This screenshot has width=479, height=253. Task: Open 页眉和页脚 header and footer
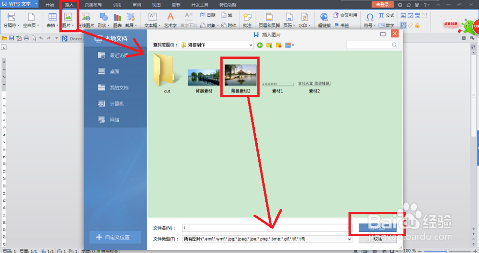tap(269, 20)
